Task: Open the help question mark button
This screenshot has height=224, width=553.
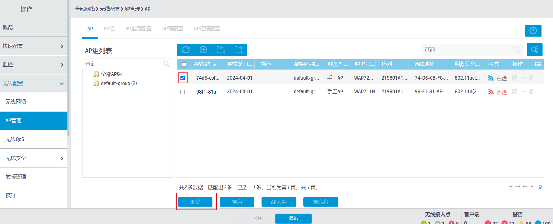Action: point(533,30)
